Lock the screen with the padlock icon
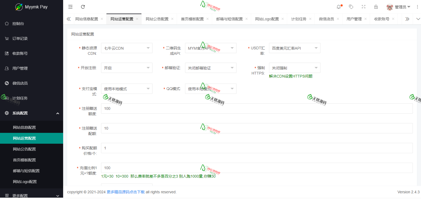The width and height of the screenshot is (421, 199). (376, 7)
